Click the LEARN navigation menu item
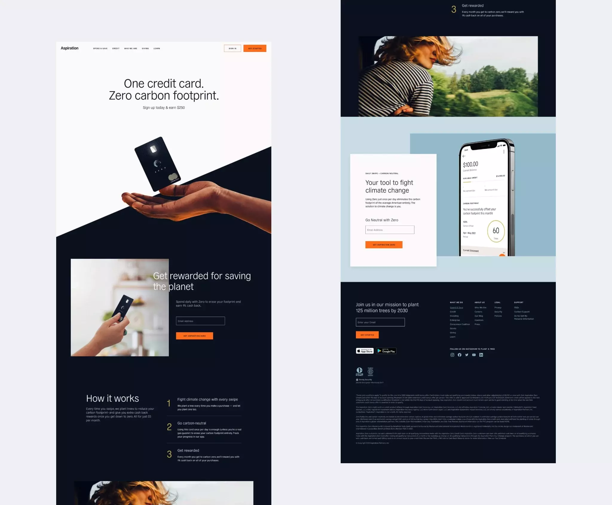612x505 pixels. click(x=157, y=48)
